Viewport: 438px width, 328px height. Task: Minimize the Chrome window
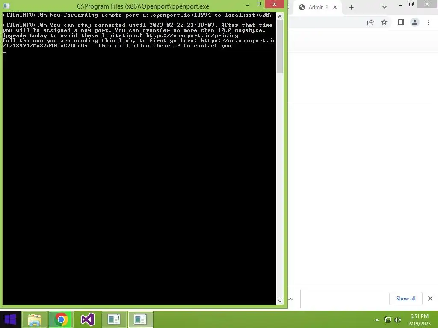point(400,4)
